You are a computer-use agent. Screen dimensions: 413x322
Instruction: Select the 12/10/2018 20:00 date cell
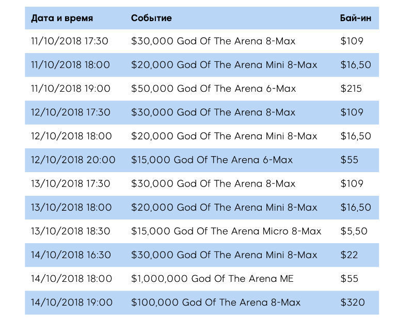coord(73,160)
